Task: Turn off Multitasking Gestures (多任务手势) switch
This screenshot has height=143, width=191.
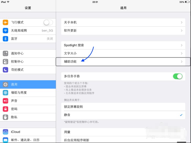Action: coord(178,76)
